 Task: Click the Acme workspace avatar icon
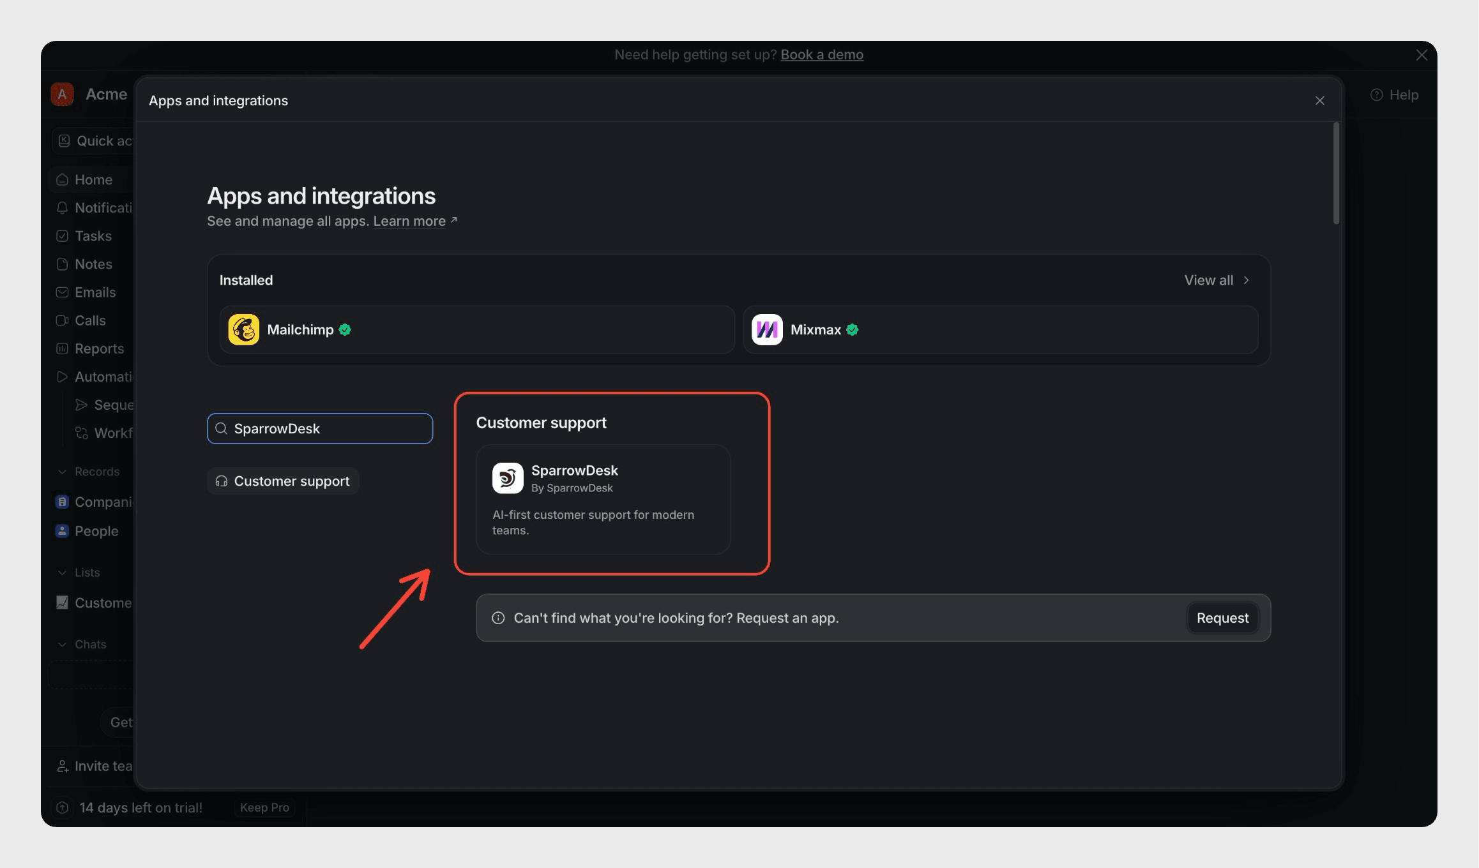[x=62, y=94]
